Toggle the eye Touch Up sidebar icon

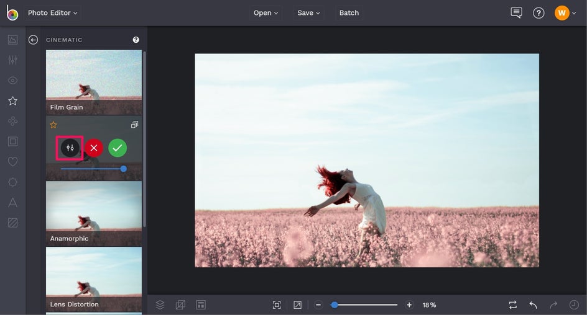(x=12, y=81)
